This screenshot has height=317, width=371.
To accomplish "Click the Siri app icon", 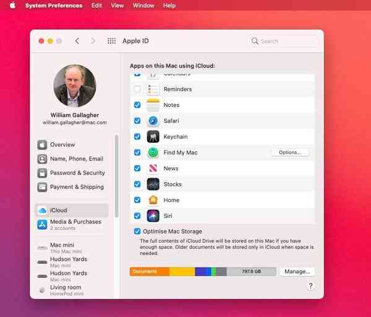I will tap(153, 216).
